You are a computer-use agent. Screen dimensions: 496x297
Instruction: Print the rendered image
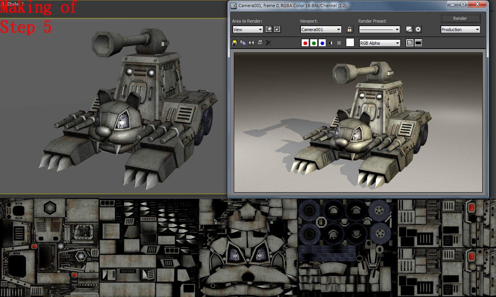point(260,43)
